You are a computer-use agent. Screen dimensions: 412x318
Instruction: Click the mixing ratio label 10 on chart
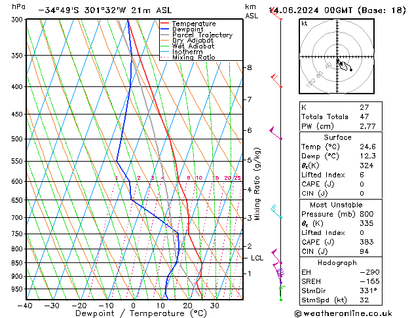[199, 178]
